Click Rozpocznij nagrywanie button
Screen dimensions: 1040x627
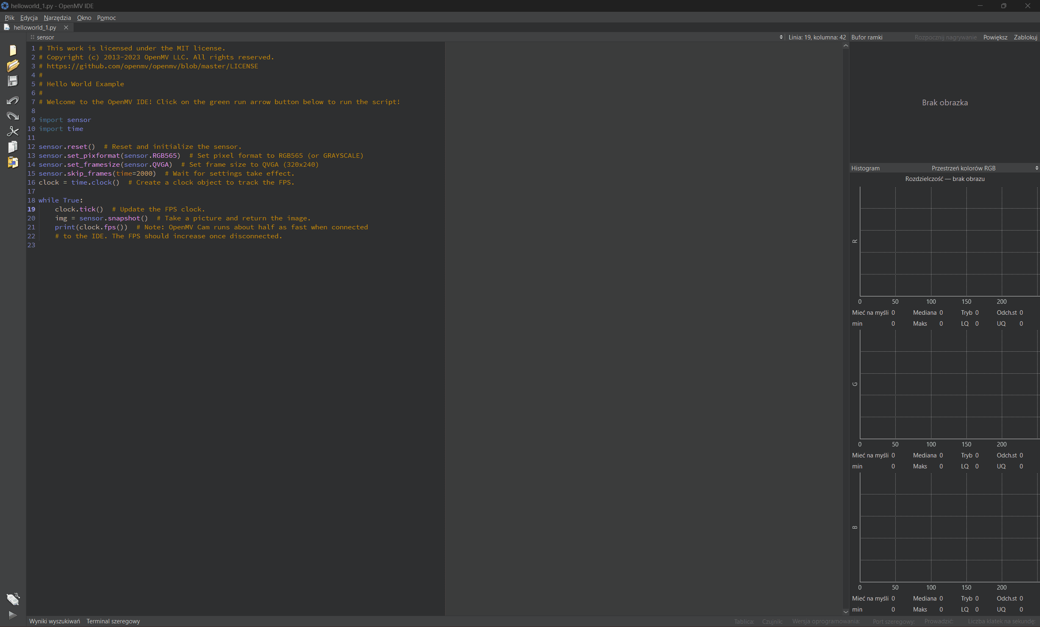pos(945,37)
